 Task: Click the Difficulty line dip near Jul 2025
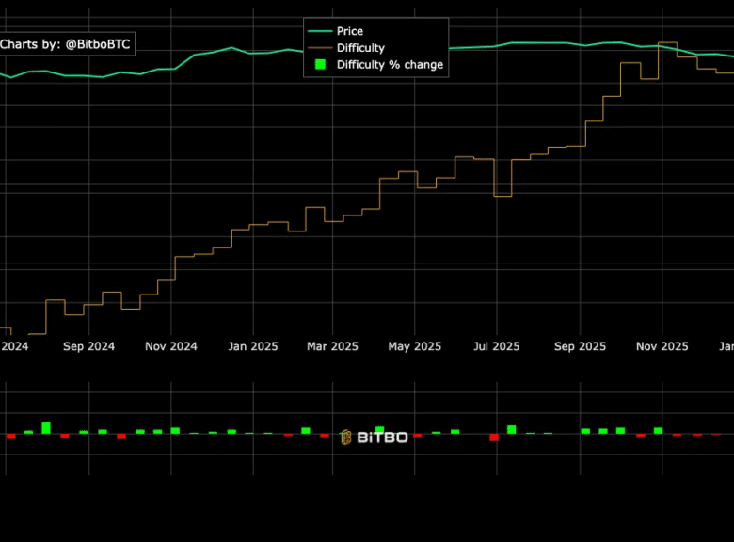[503, 195]
